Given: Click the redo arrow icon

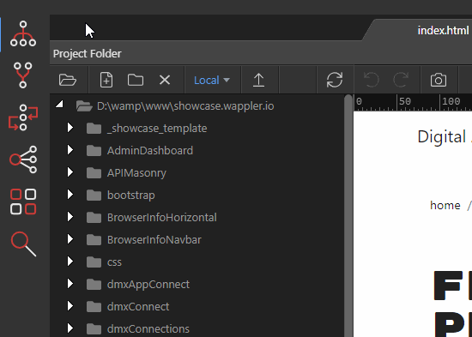Looking at the screenshot, I should pos(401,80).
